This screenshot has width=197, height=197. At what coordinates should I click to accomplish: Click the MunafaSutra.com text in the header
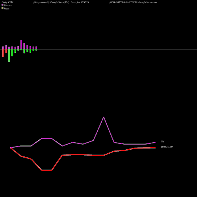point(147,2)
